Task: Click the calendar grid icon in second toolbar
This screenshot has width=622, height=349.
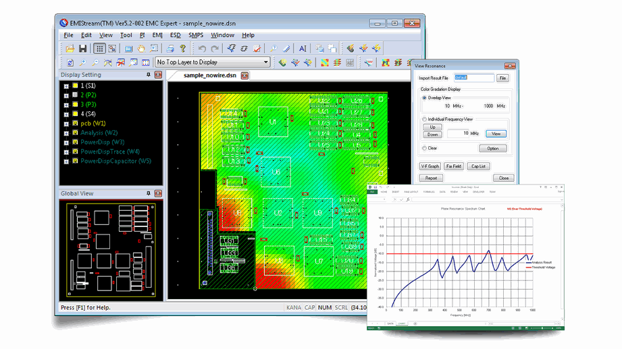Action: [146, 63]
